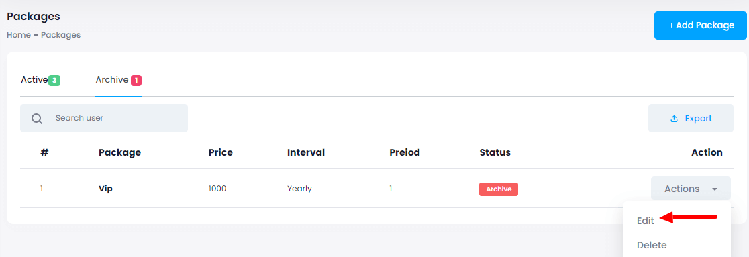
Task: Choose Edit from the actions menu
Action: (x=646, y=221)
